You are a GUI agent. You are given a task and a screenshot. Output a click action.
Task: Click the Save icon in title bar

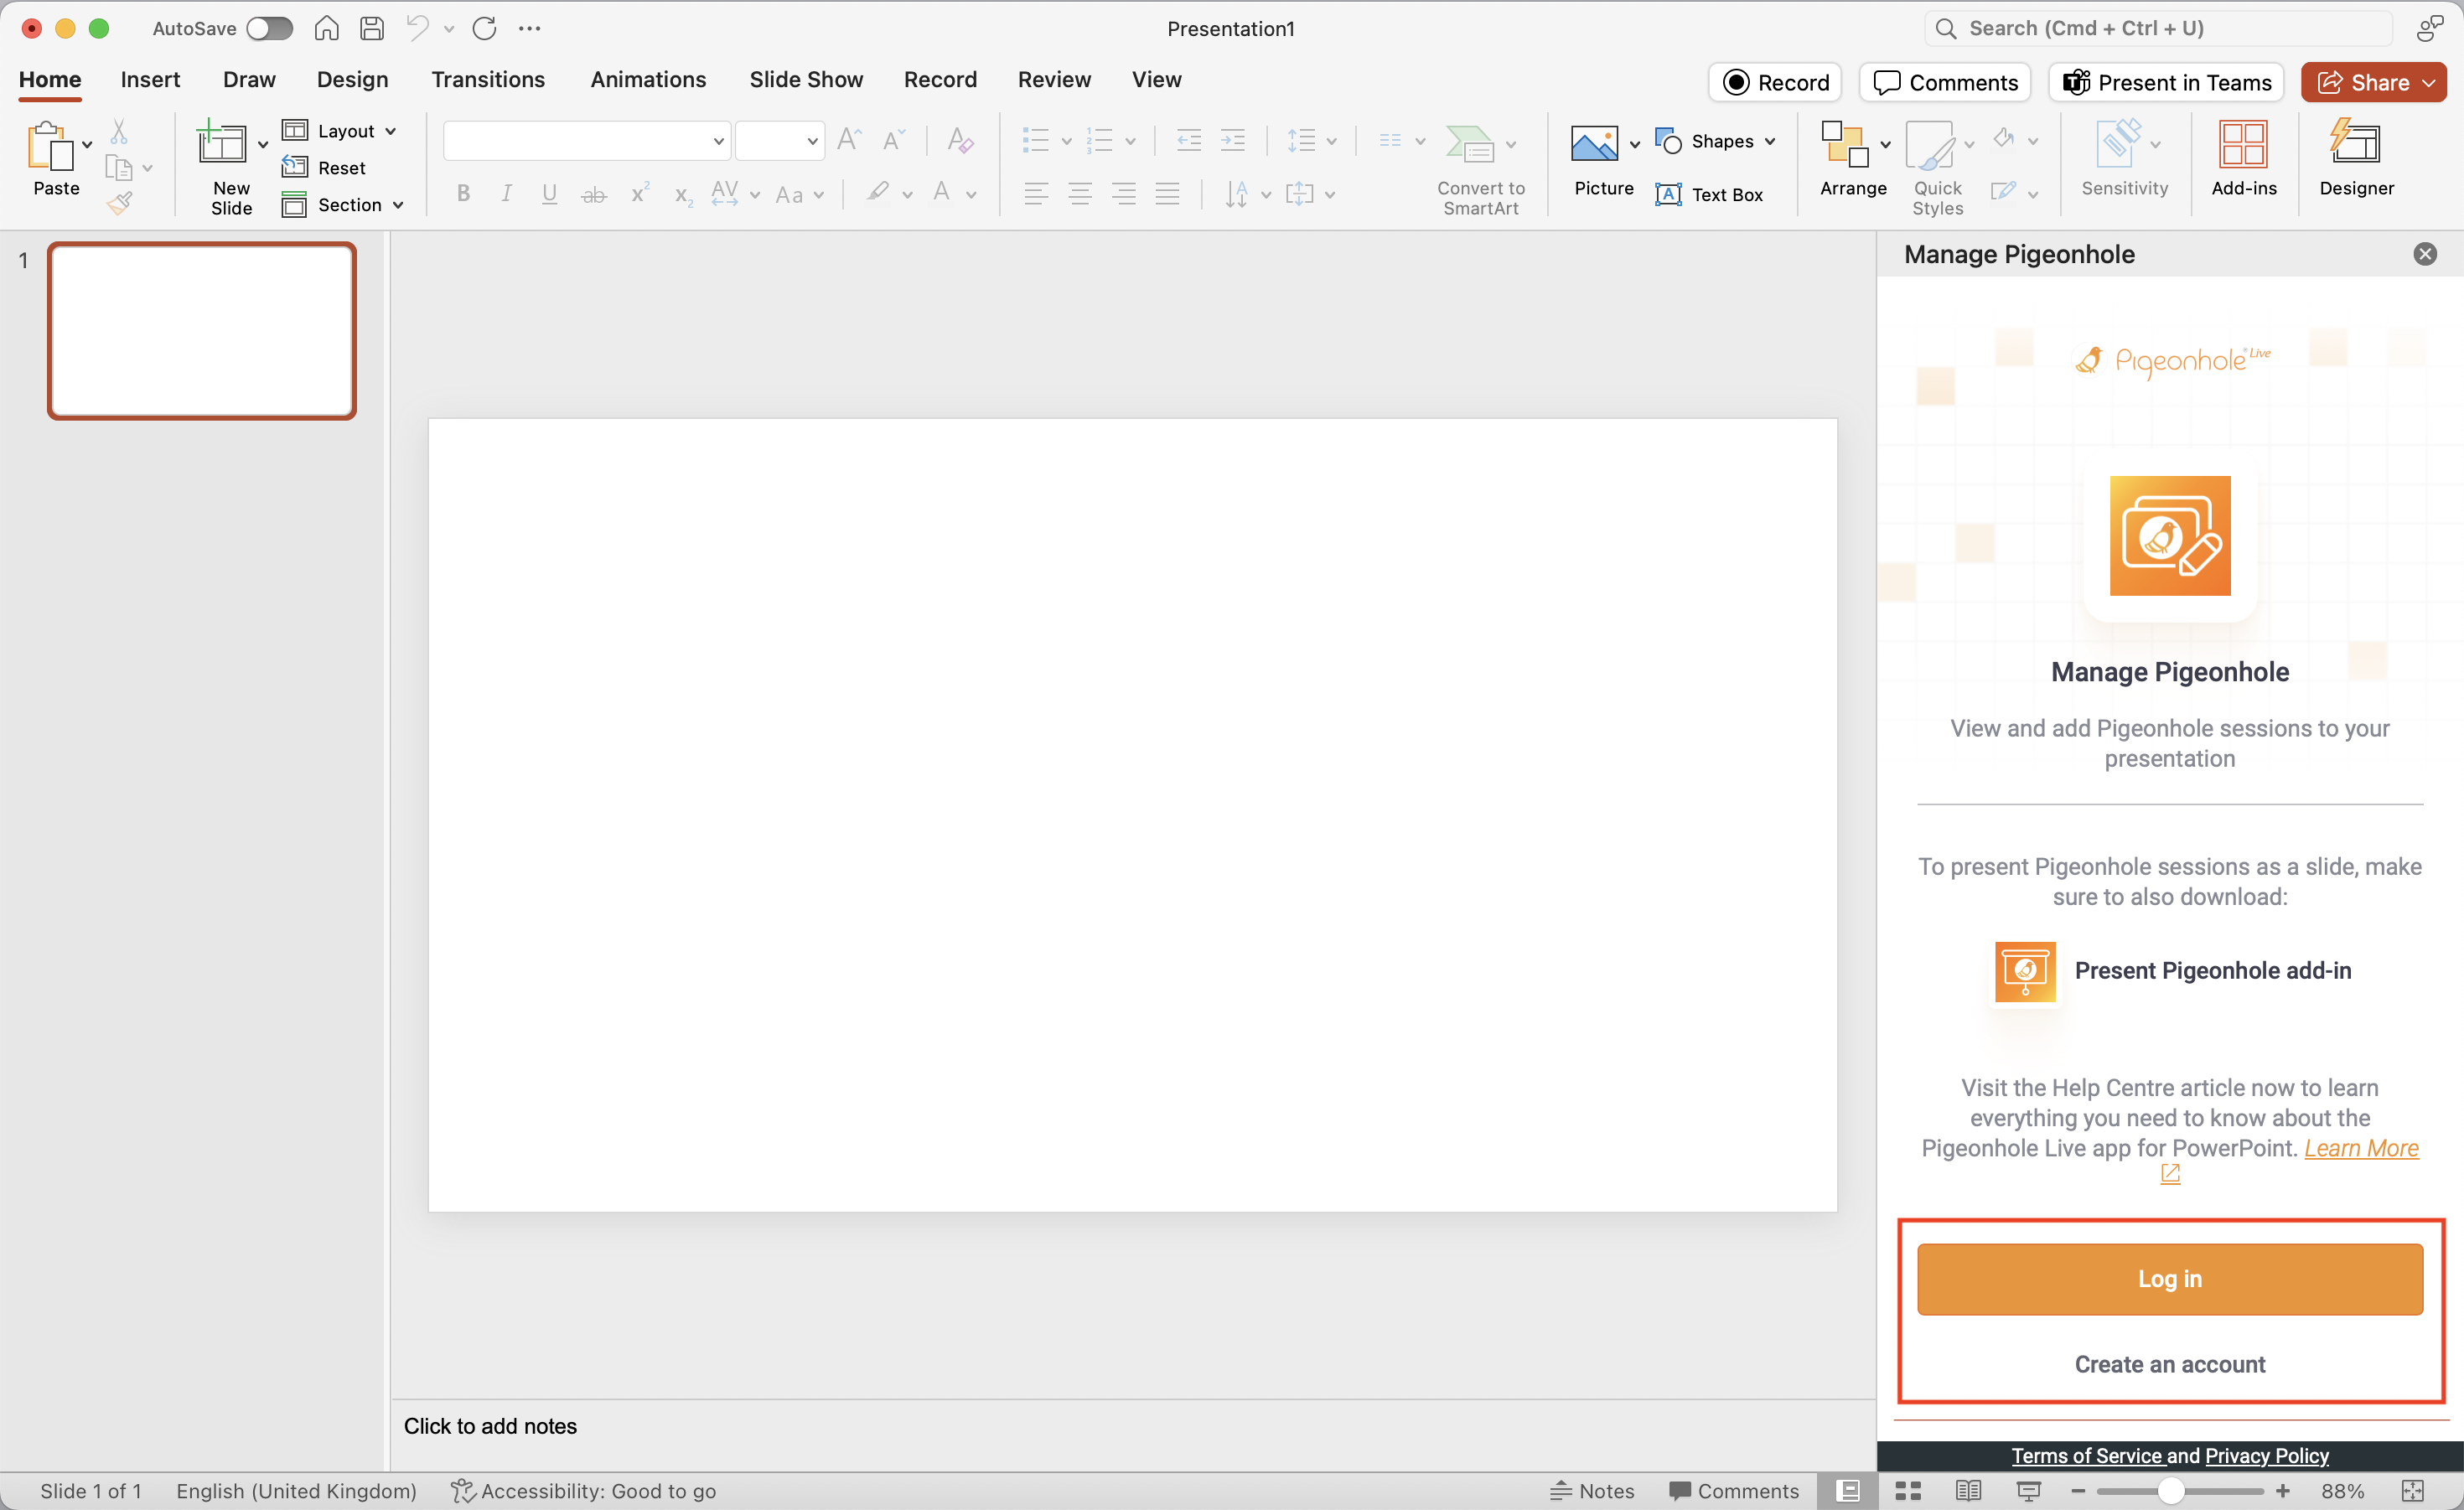(x=372, y=28)
